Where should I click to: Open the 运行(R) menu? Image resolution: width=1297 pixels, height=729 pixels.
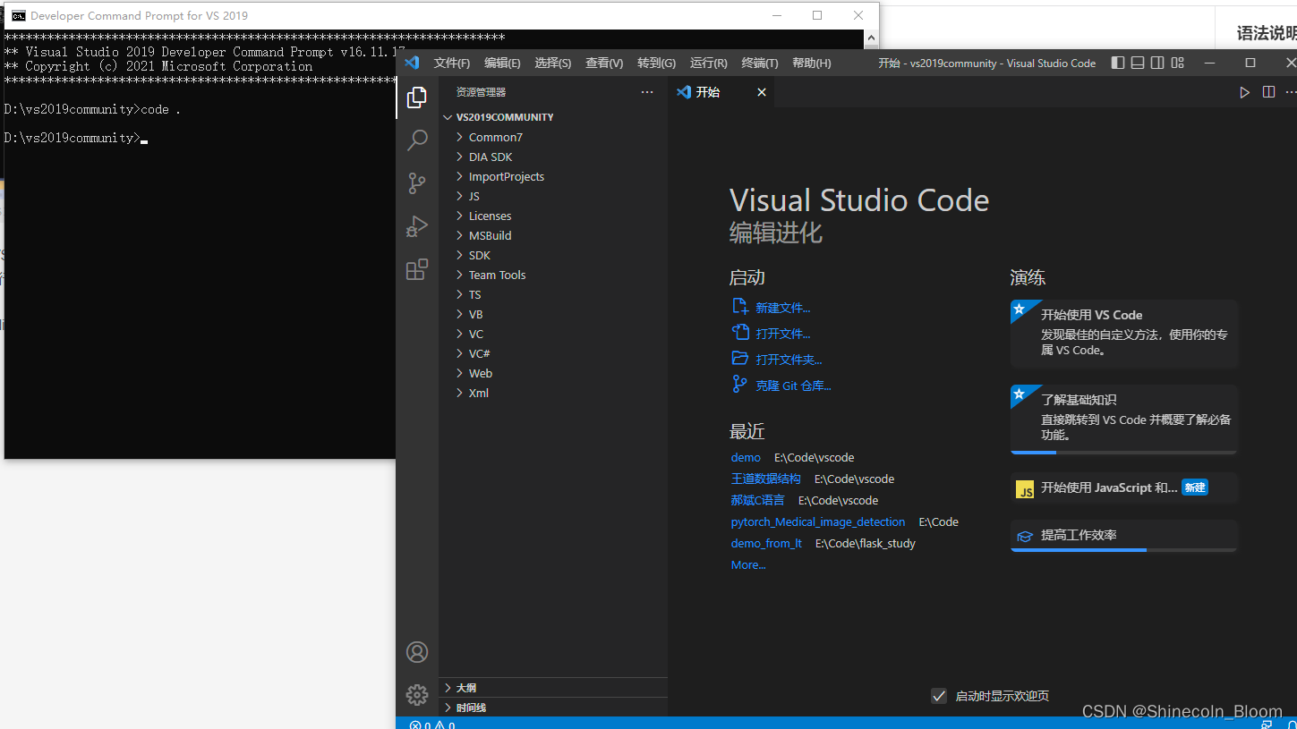[709, 63]
